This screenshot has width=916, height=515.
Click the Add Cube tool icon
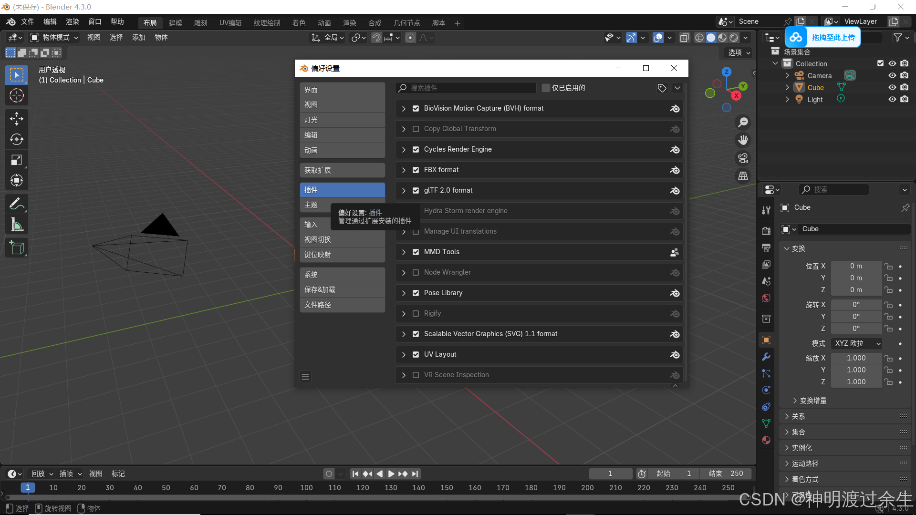(x=17, y=248)
